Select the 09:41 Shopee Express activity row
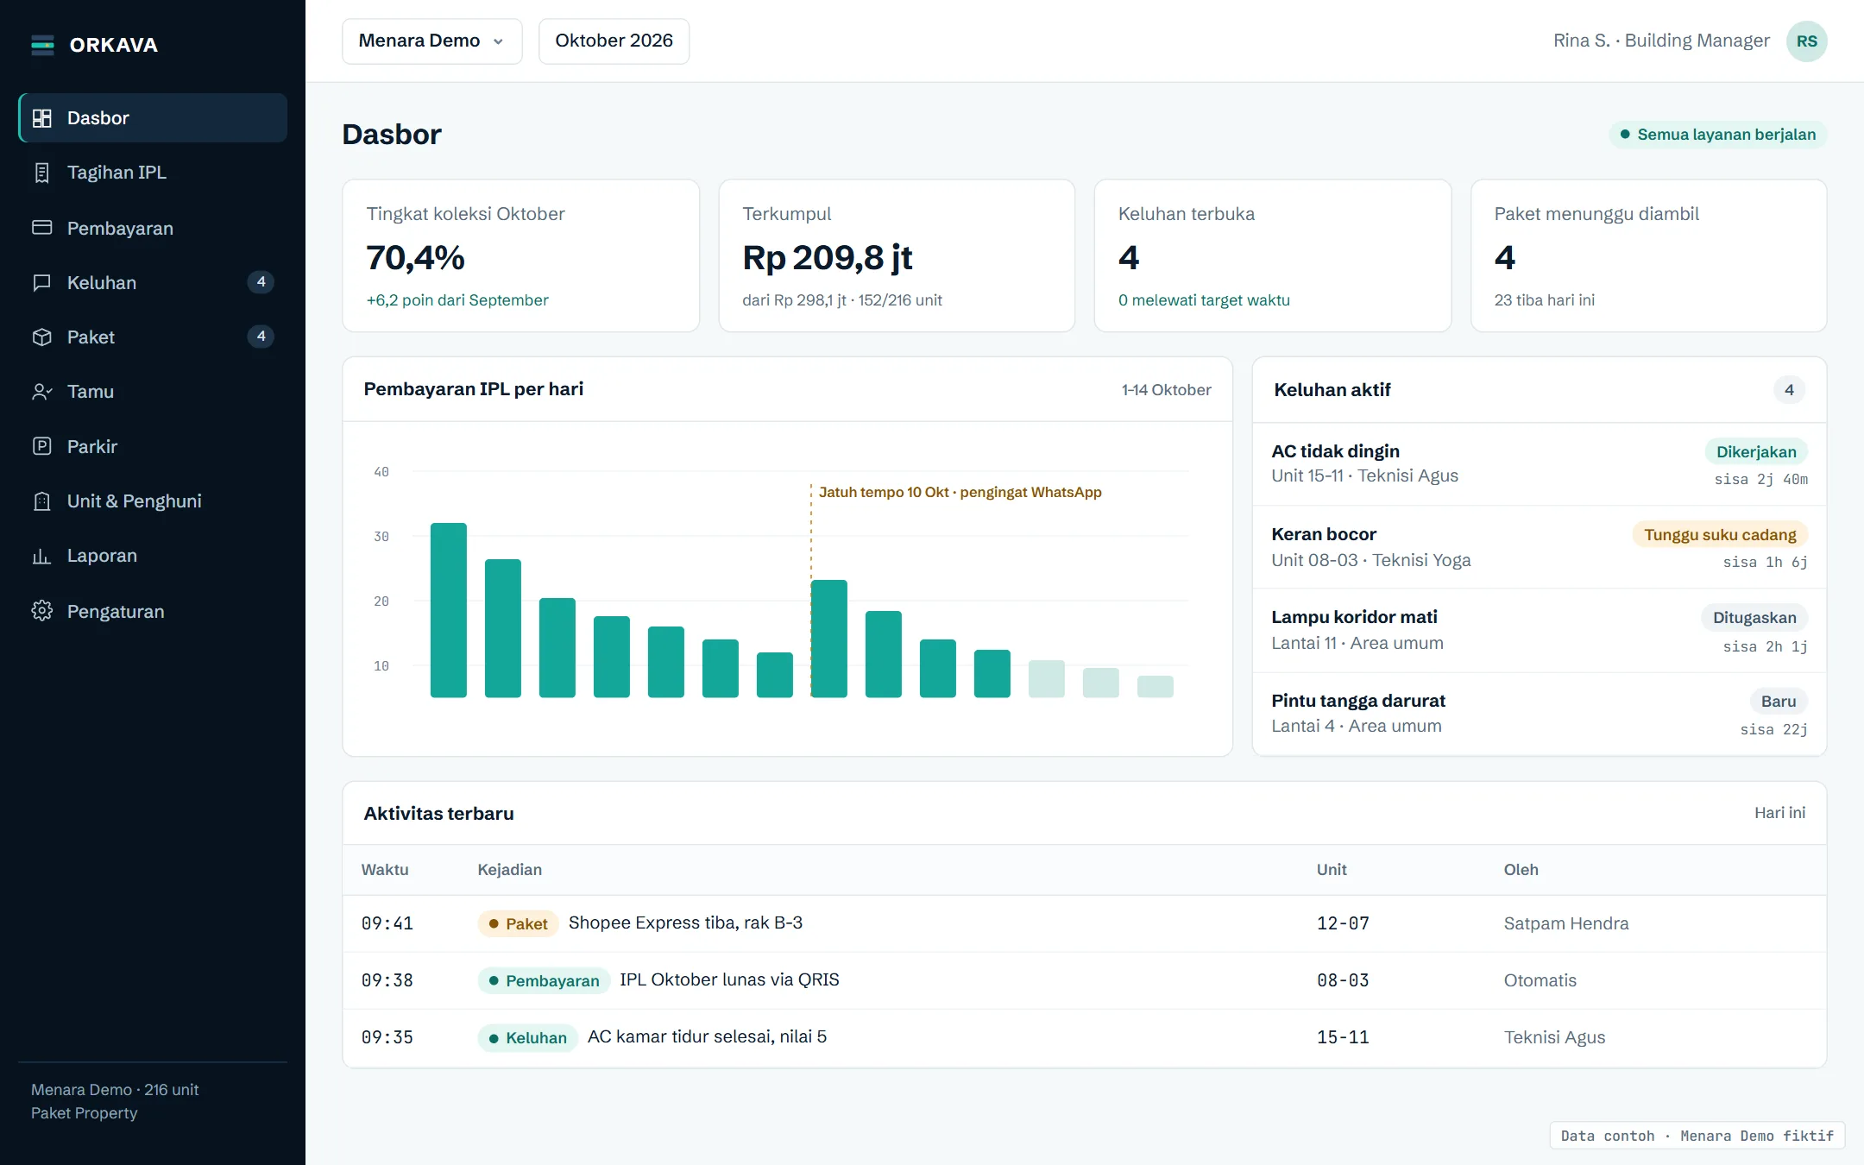 coord(1084,923)
